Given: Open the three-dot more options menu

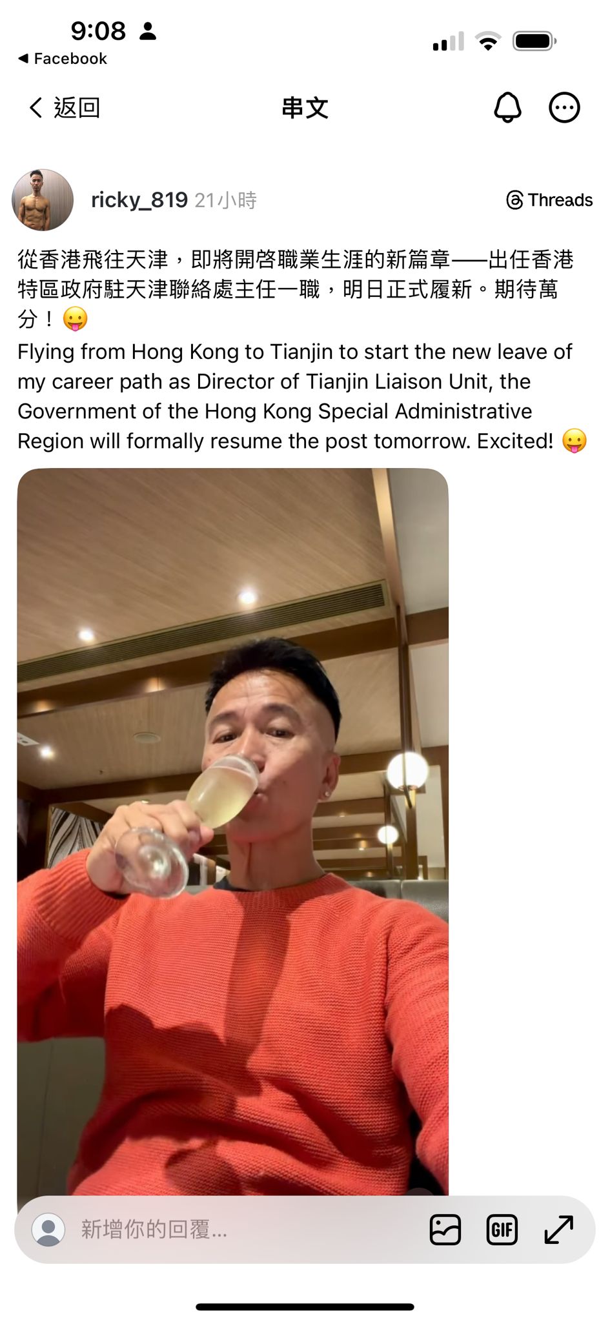Looking at the screenshot, I should click(x=564, y=108).
